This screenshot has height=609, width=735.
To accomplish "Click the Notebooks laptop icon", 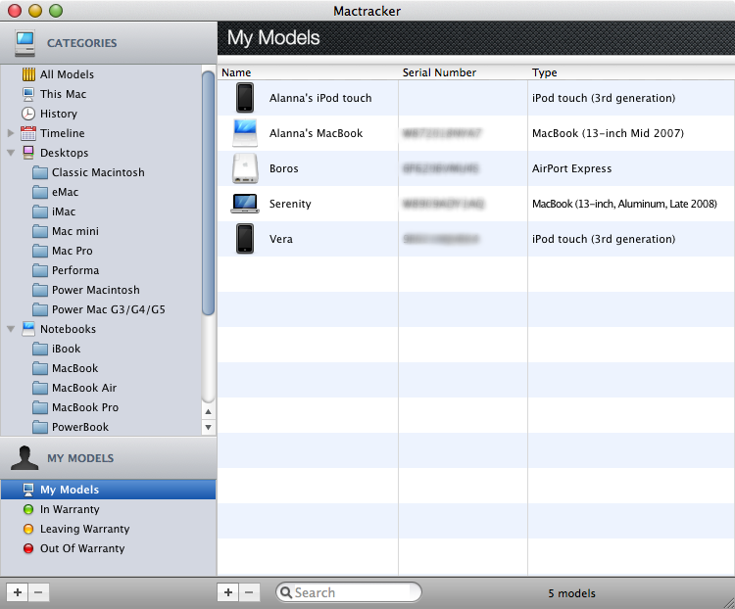I will click(28, 329).
